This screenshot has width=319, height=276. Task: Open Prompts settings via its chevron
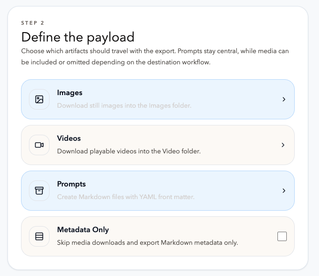tap(284, 191)
